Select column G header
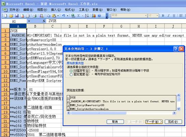186x137 pixels. 121,26
